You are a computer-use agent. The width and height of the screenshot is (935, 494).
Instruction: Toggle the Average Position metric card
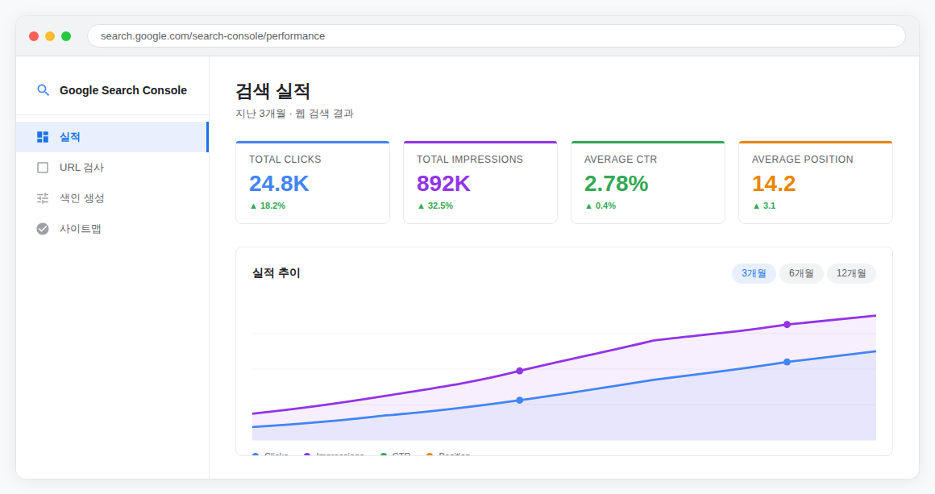point(815,182)
